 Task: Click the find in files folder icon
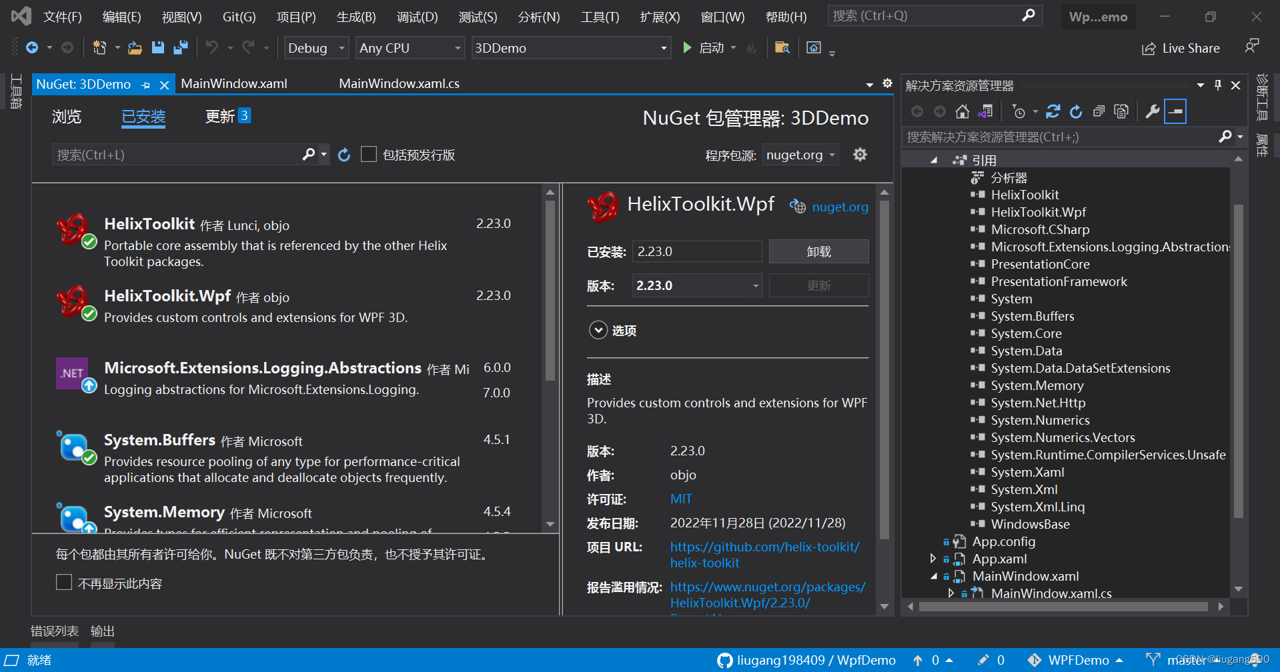782,47
